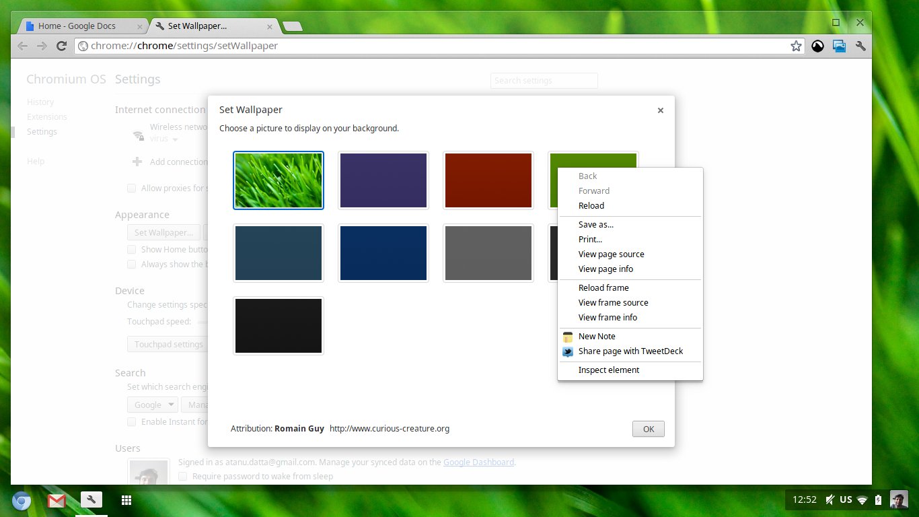Click the Chromium browser icon on shelf

click(22, 501)
